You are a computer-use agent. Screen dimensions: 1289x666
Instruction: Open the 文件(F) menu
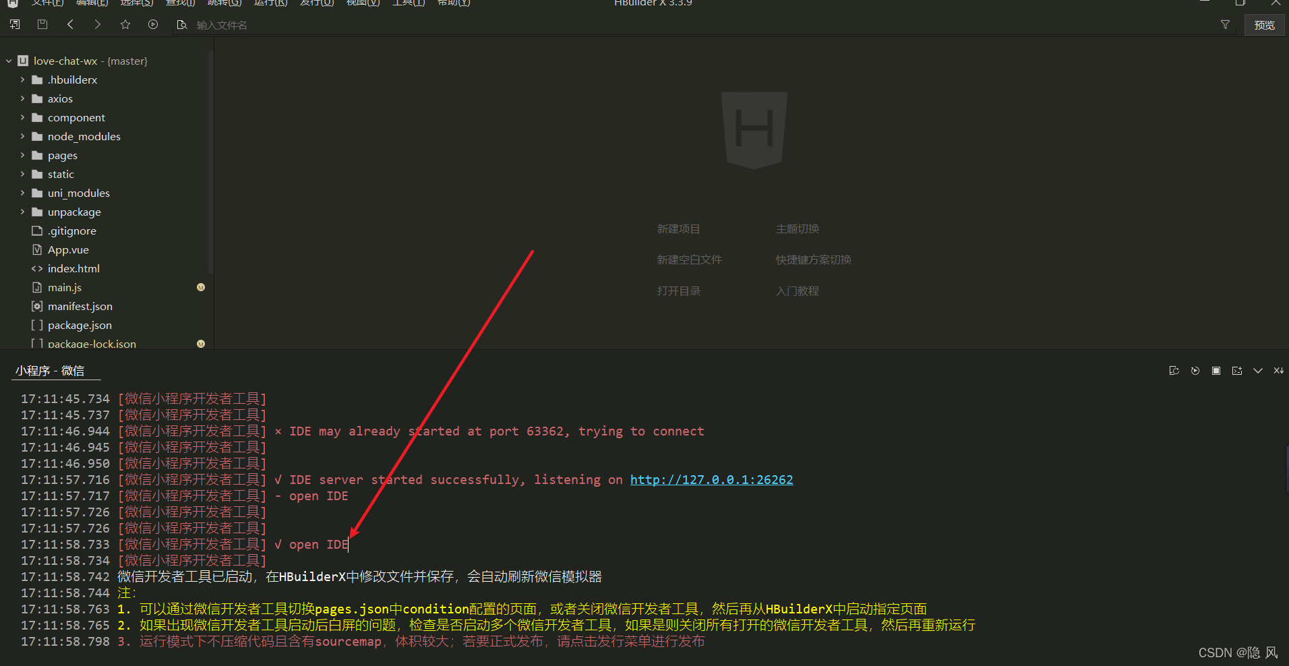[47, 3]
